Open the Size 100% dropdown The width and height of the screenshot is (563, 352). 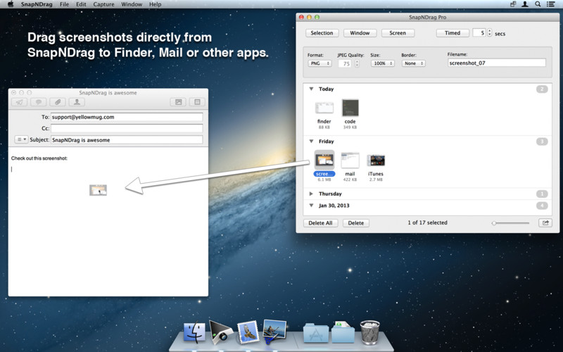382,63
